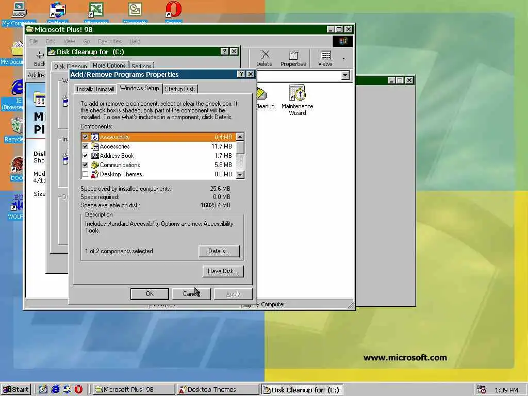Click the components list scrollbar thumb
The height and width of the screenshot is (396, 528).
[x=240, y=147]
